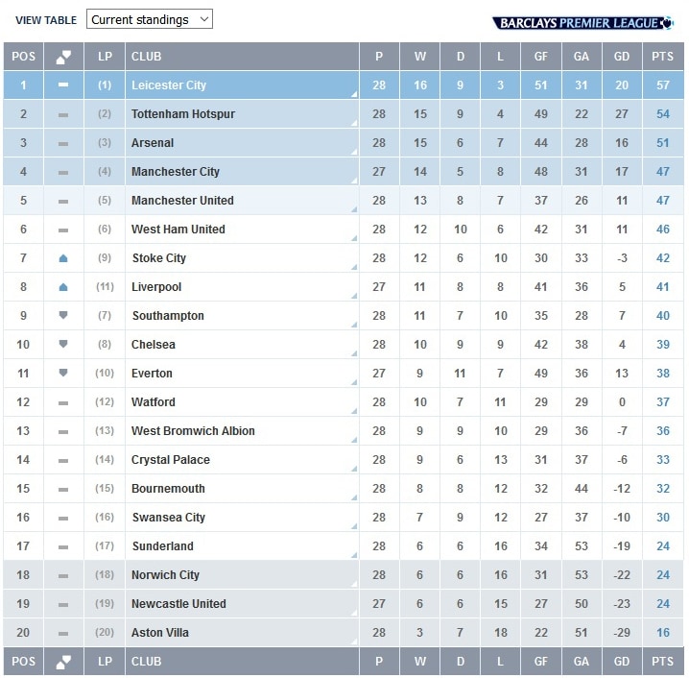Image resolution: width=689 pixels, height=678 pixels.
Task: Click movement arrows icon in bottom footer
Action: coord(63,662)
